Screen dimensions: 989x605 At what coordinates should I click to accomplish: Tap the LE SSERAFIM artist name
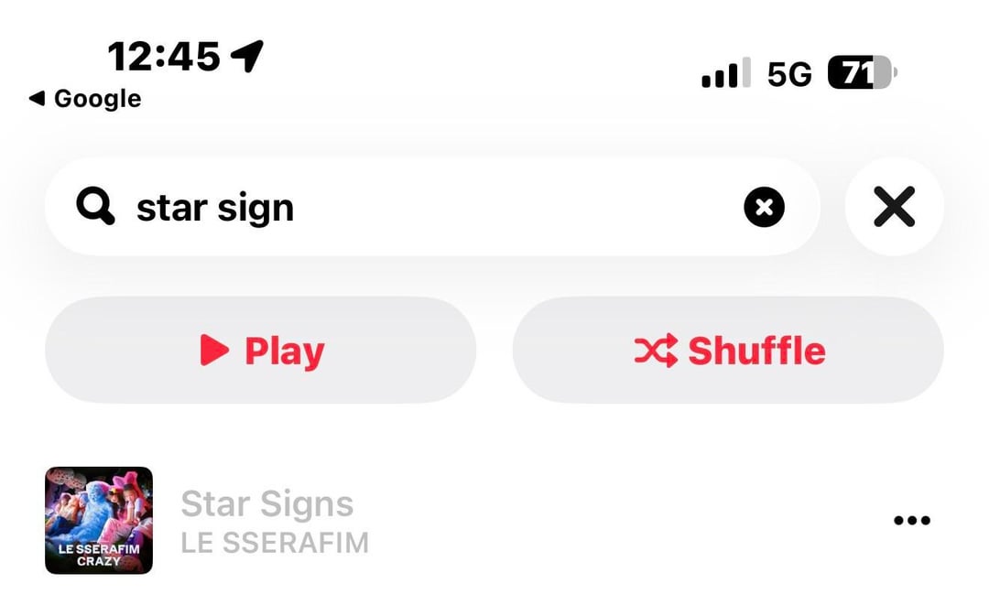275,543
